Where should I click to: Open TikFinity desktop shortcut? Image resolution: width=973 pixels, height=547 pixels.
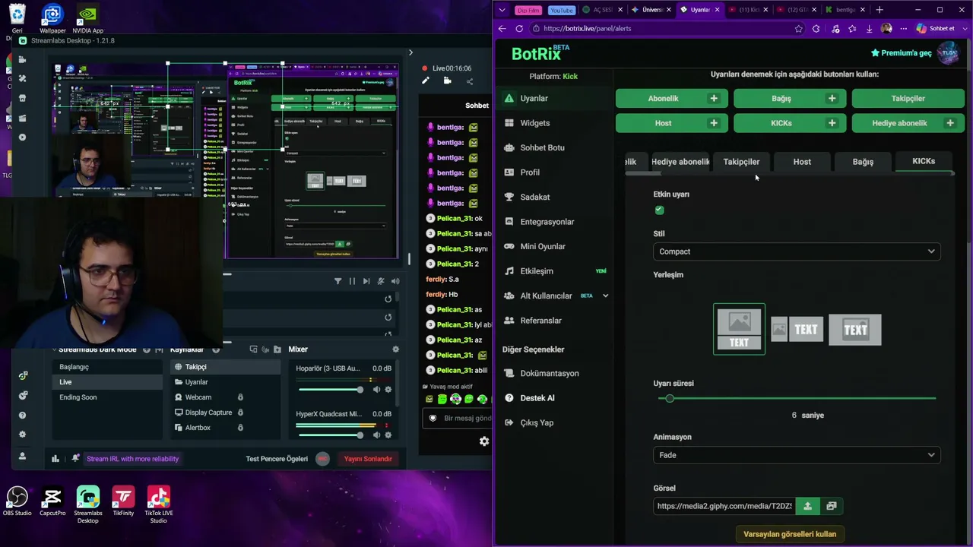[x=123, y=503]
